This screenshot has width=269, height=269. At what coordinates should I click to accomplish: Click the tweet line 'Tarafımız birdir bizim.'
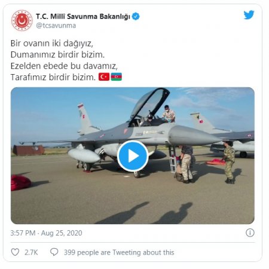point(53,77)
